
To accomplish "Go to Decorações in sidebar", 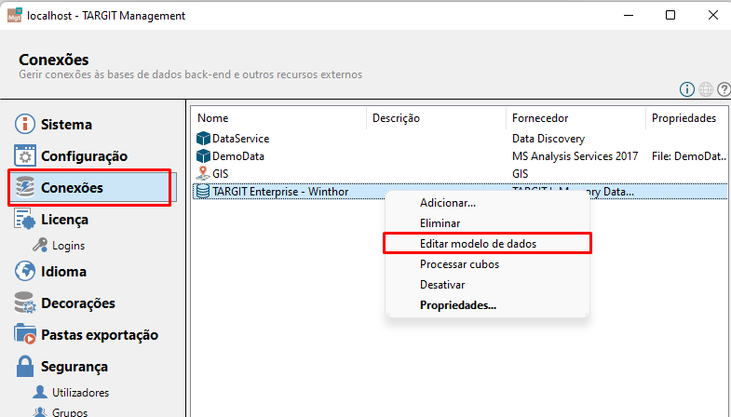I will coord(78,303).
